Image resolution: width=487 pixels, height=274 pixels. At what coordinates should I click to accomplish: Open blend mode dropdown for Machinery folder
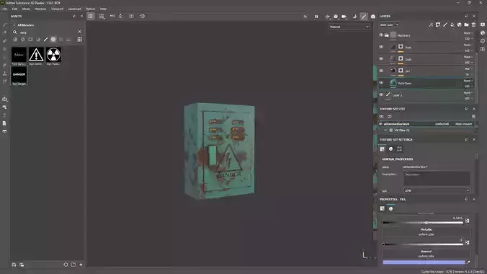[x=468, y=33]
